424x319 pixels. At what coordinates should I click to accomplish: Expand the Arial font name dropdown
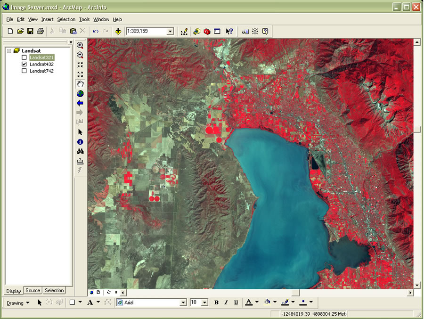pos(183,303)
